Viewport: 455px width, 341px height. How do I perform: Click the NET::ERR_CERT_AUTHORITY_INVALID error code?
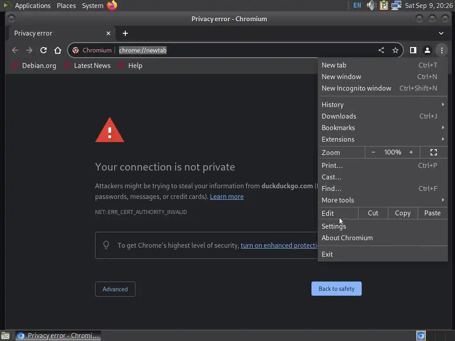click(141, 212)
